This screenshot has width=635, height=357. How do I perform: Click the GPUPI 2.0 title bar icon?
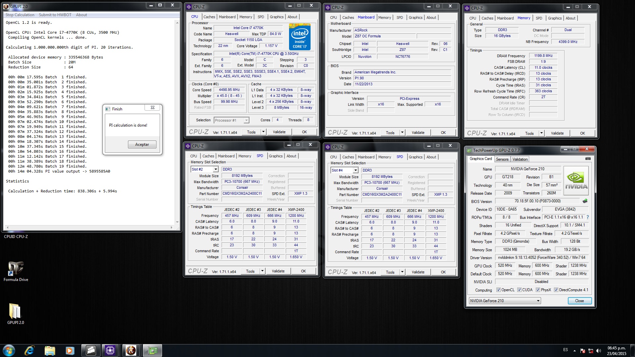pos(6,6)
